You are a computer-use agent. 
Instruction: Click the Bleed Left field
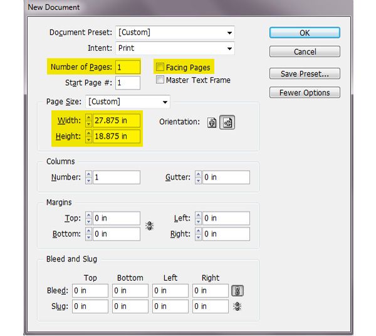point(170,291)
